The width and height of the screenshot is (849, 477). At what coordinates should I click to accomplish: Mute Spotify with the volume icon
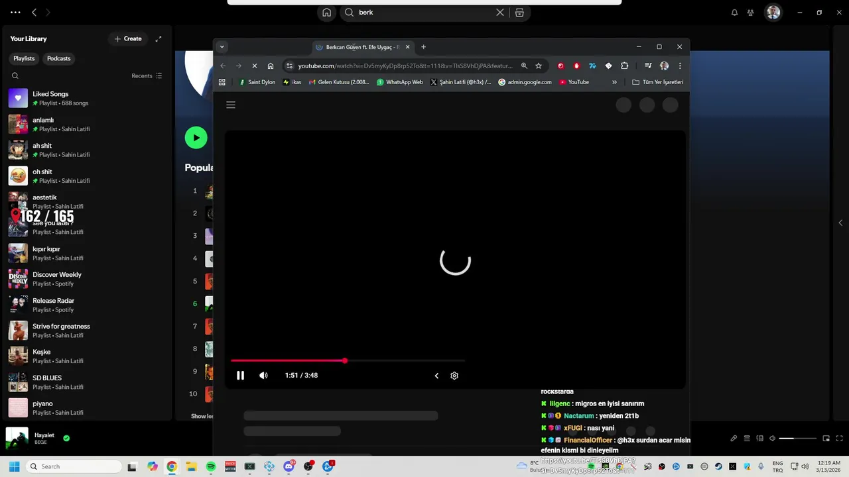[x=772, y=439]
